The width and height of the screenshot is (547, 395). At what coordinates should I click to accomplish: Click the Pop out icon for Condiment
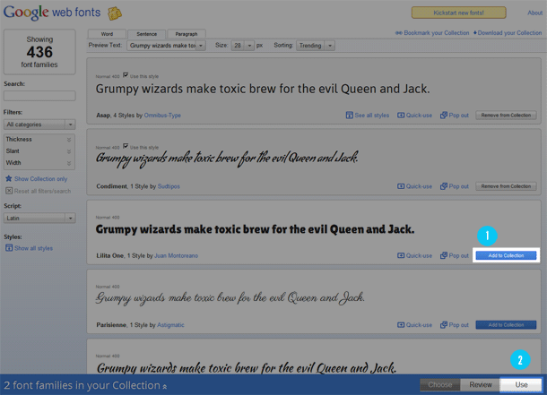444,186
